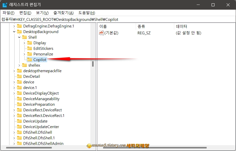
Task: Select the DefragEngine.DefragEngine.1 tree item
Action: point(49,26)
